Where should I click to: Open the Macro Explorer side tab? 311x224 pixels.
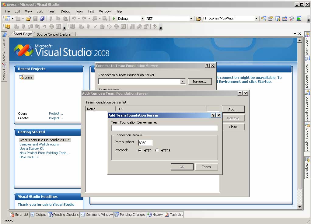click(x=307, y=137)
